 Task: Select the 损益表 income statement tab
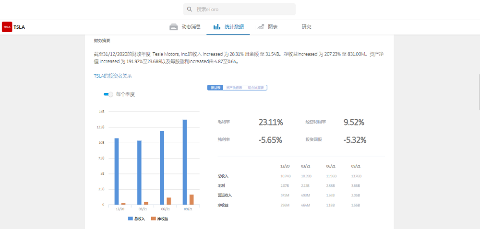tap(215, 88)
